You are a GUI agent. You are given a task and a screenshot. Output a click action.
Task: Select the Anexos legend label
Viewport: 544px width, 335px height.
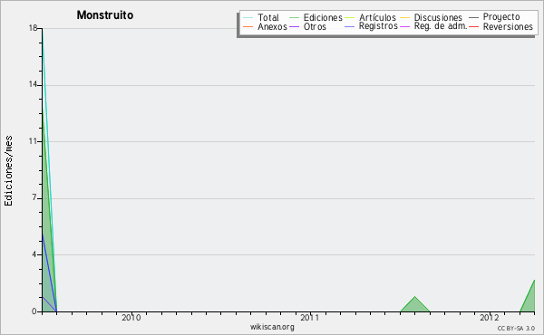coord(272,26)
